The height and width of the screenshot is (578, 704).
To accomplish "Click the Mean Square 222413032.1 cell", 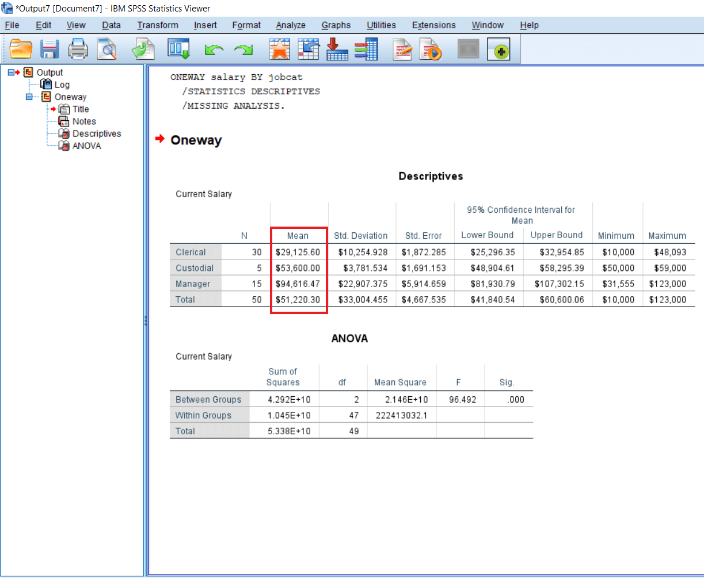I will point(401,415).
